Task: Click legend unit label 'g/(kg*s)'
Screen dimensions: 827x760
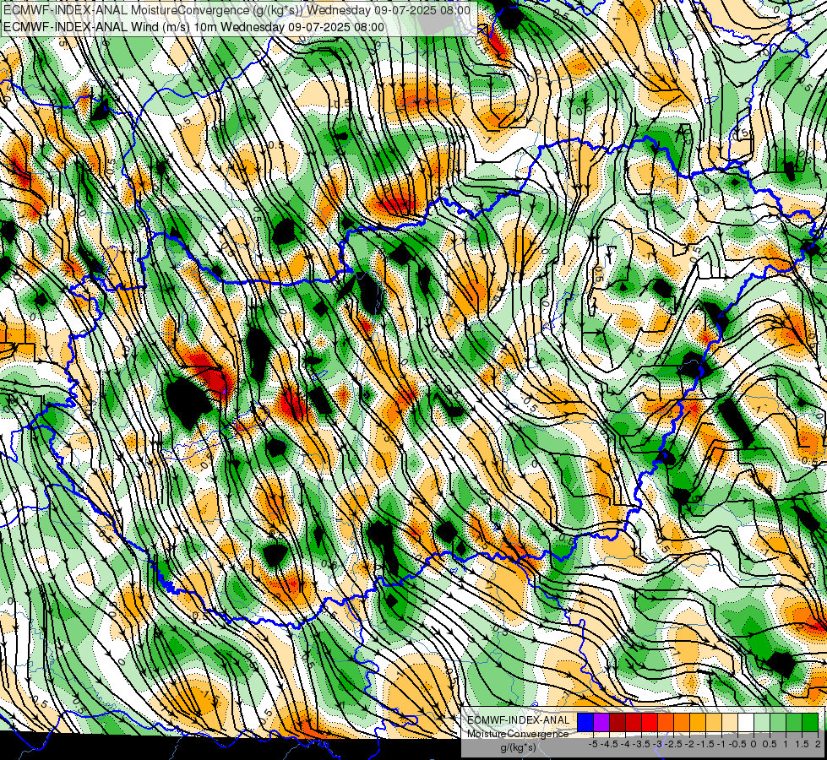Action: coord(518,748)
